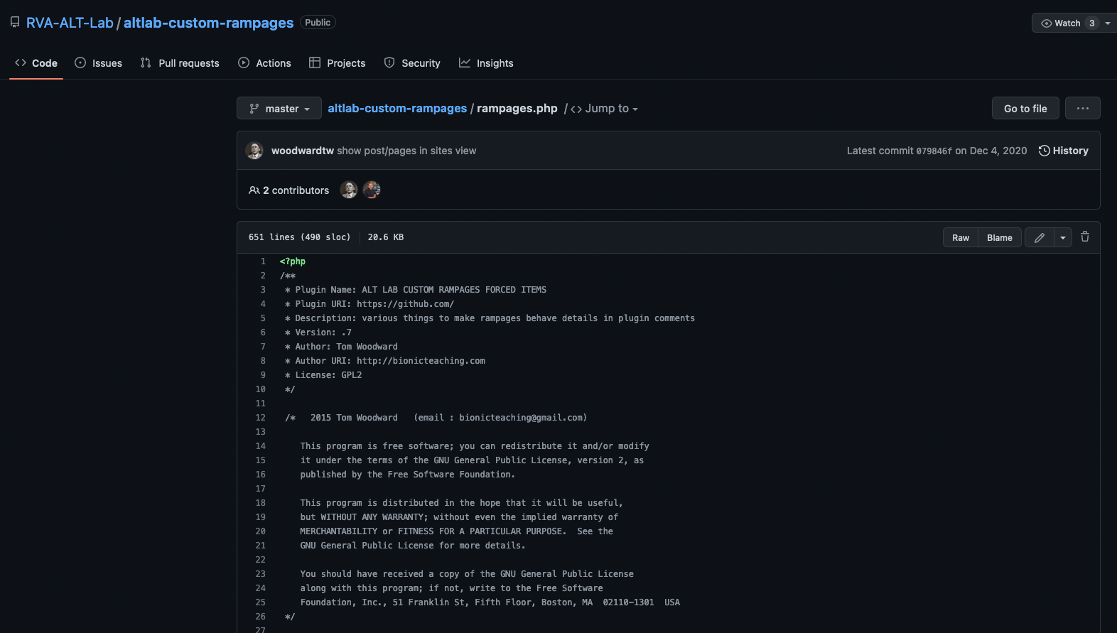Select line number 12
The image size is (1117, 633).
click(260, 418)
